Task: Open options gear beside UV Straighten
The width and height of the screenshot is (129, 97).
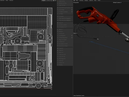Action: [x=72, y=36]
